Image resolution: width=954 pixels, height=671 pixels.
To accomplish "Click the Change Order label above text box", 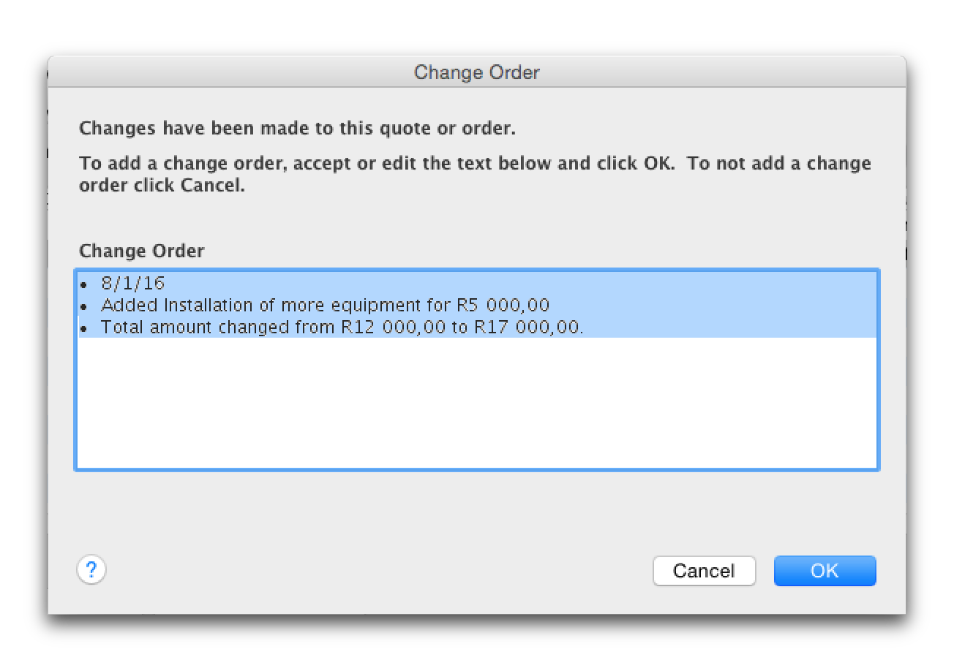I will tap(141, 251).
